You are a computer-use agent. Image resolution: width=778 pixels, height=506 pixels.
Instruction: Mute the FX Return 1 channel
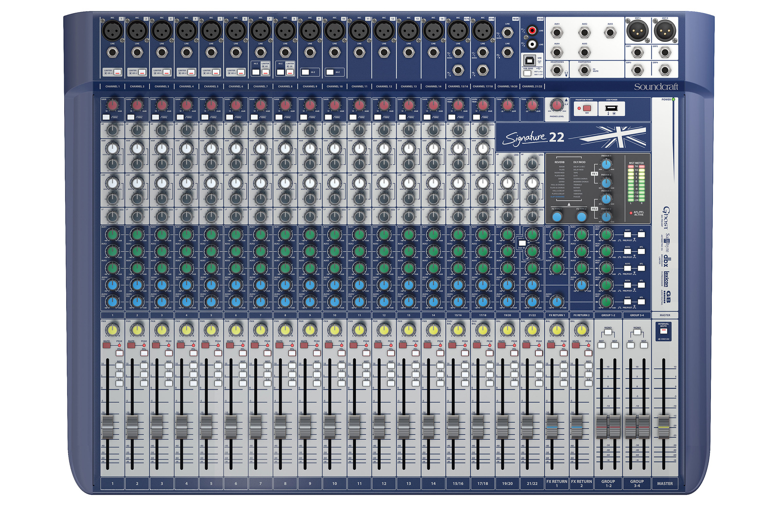coord(550,345)
